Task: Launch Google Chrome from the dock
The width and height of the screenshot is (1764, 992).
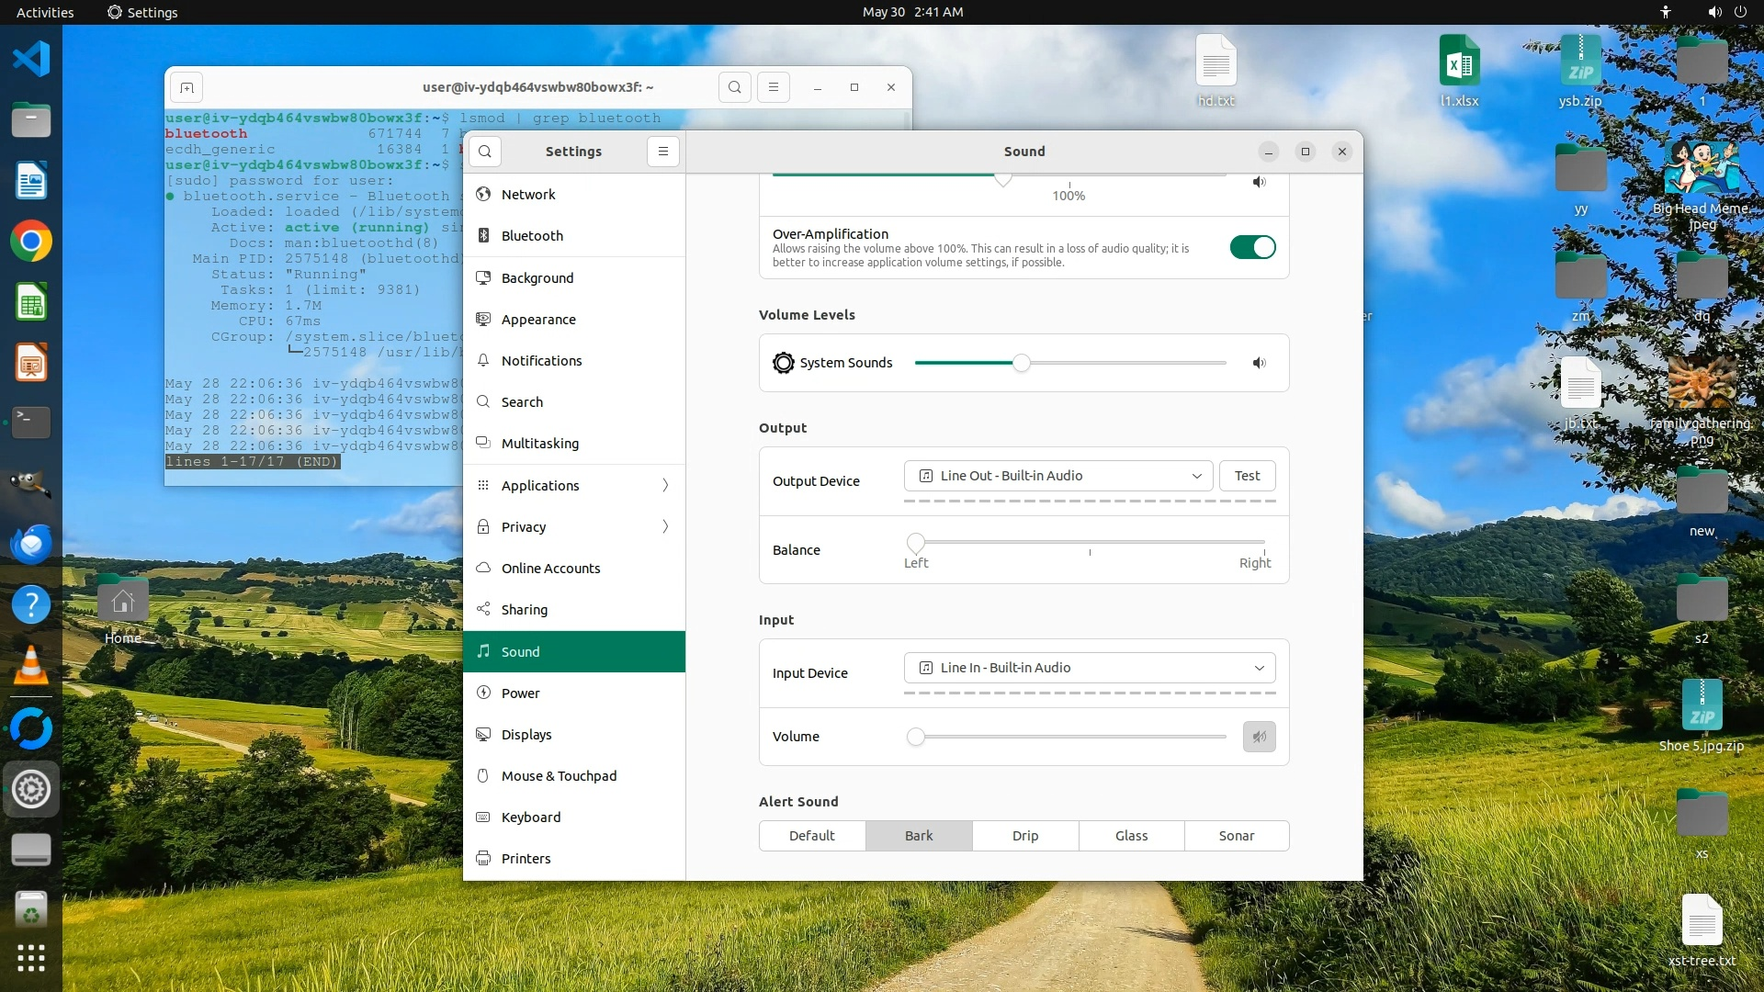Action: (30, 242)
